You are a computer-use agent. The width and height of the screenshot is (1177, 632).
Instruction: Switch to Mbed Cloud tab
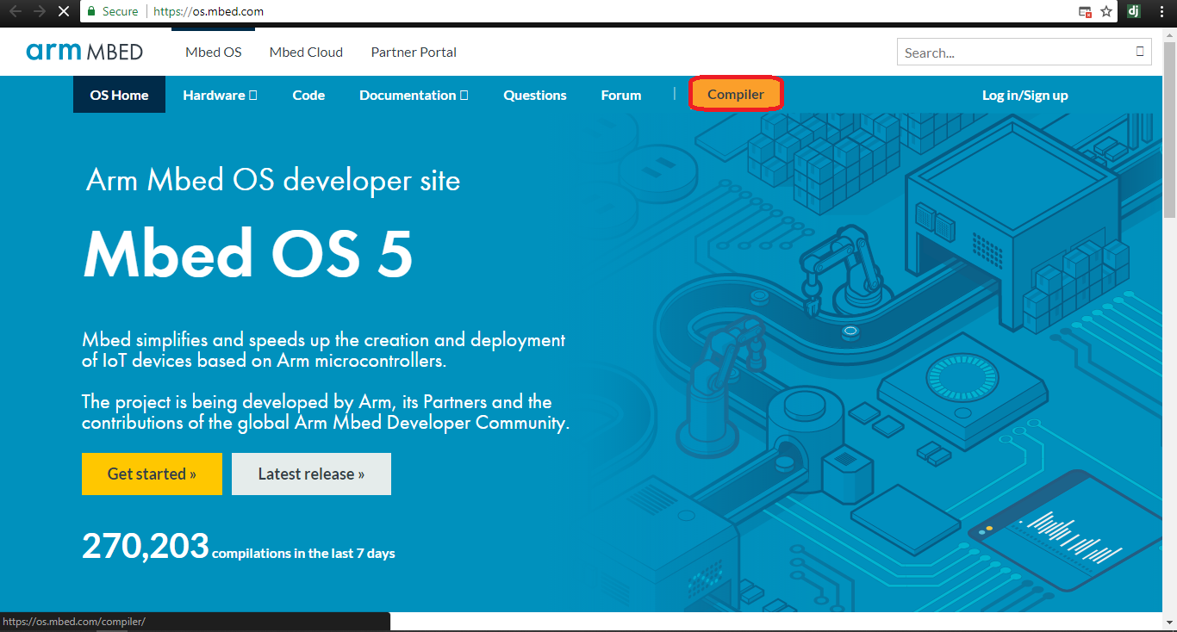(306, 52)
